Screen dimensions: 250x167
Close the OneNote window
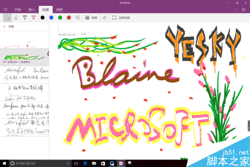coord(246,3)
